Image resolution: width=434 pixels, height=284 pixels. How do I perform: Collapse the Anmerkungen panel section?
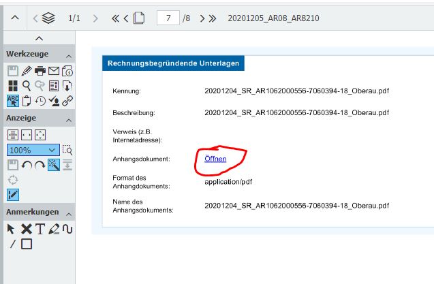[x=69, y=212]
